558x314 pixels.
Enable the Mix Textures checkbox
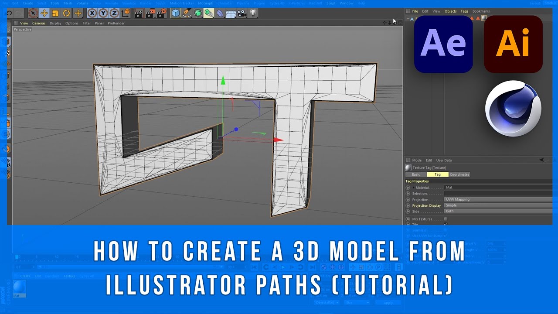pos(446,219)
